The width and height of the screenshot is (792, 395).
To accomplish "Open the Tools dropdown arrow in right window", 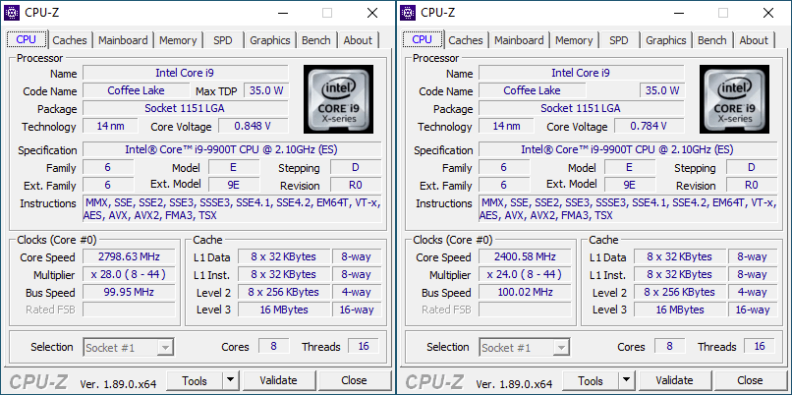I will [x=626, y=380].
